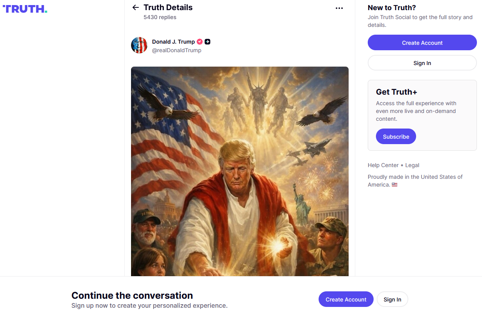This screenshot has height=319, width=482.
Task: Go back using the left arrow
Action: point(135,7)
